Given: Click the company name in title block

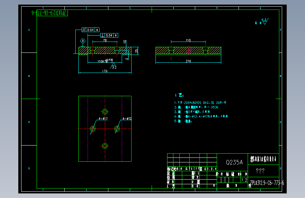Looking at the screenshot, I should [263, 159].
